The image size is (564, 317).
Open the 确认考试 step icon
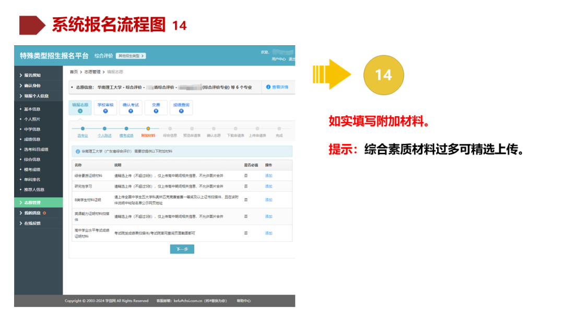[131, 110]
